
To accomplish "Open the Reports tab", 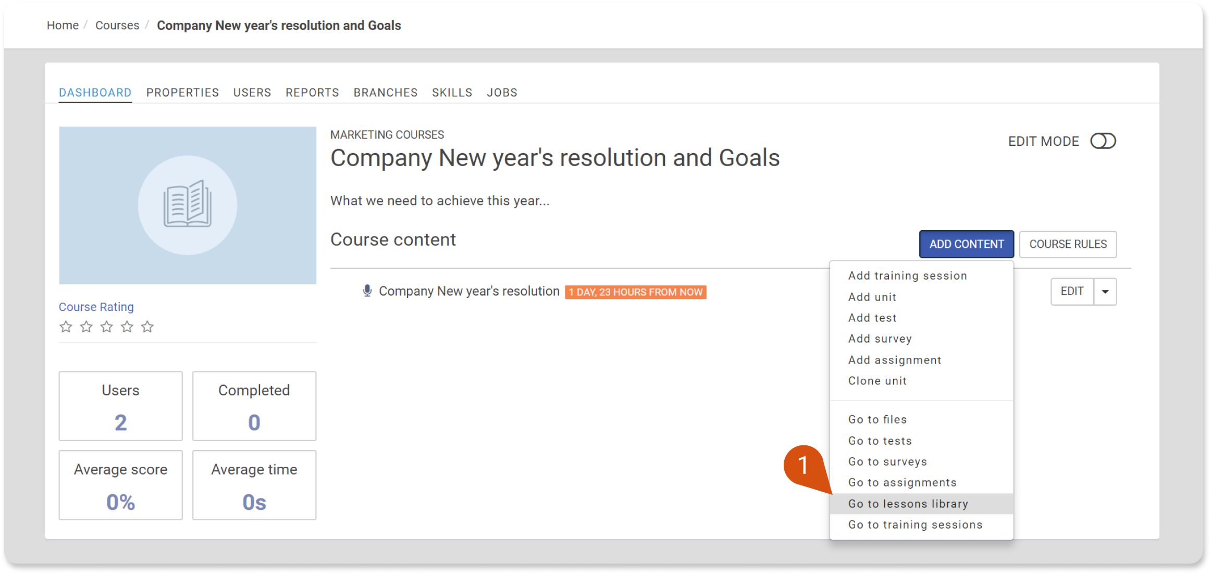I will coord(312,93).
